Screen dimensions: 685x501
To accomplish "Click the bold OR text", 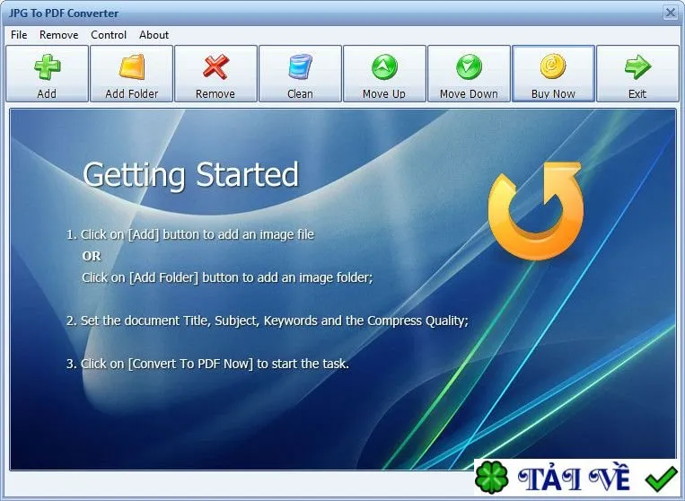I will tap(92, 256).
